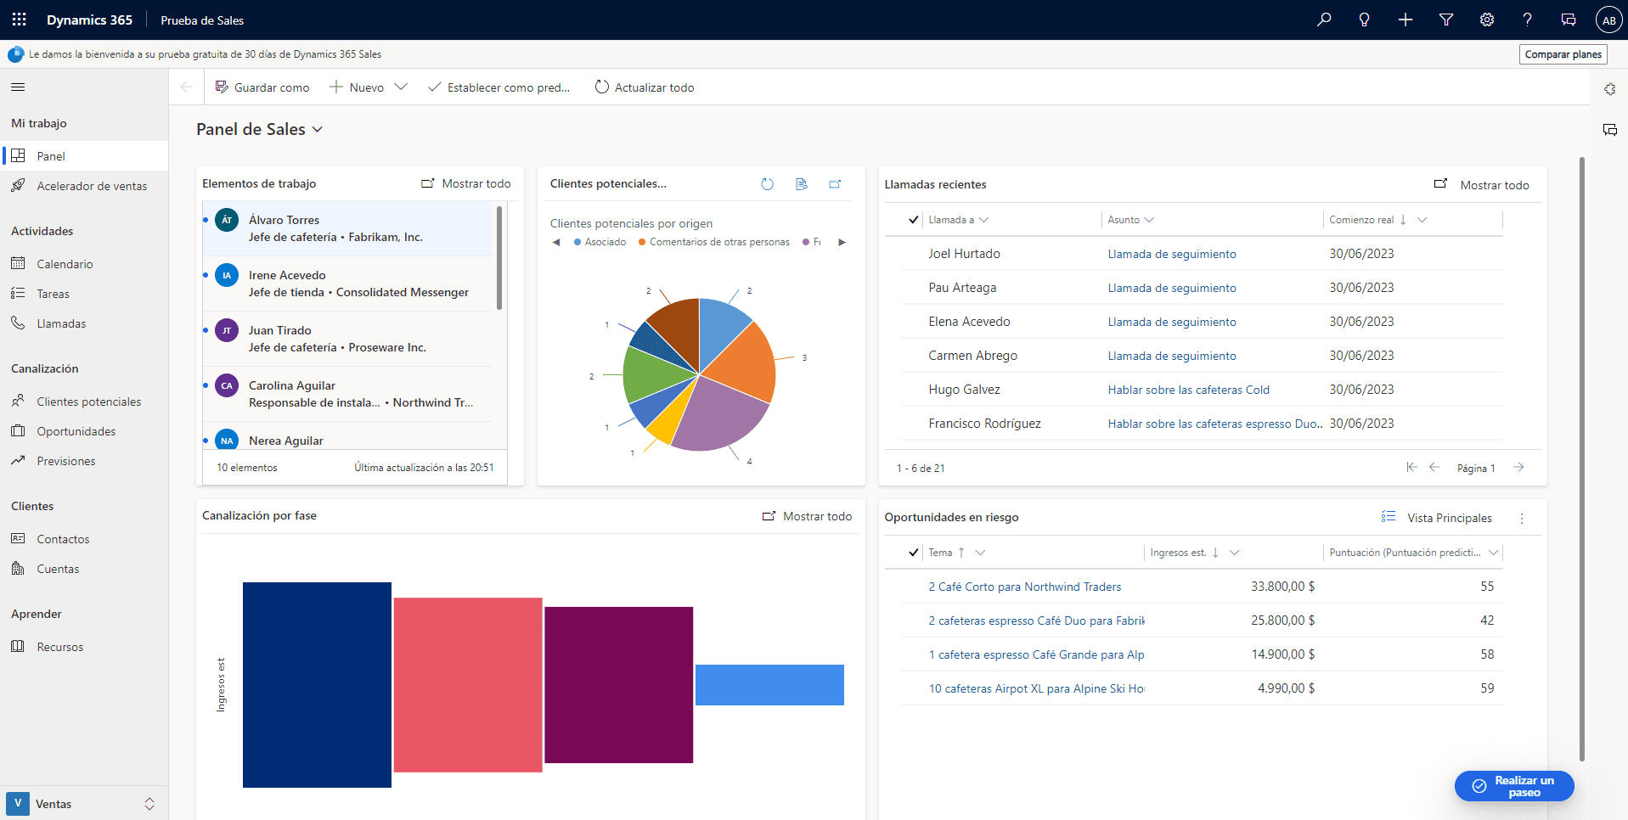Open Acelerador de ventas in sidebar
Image resolution: width=1628 pixels, height=820 pixels.
[83, 186]
